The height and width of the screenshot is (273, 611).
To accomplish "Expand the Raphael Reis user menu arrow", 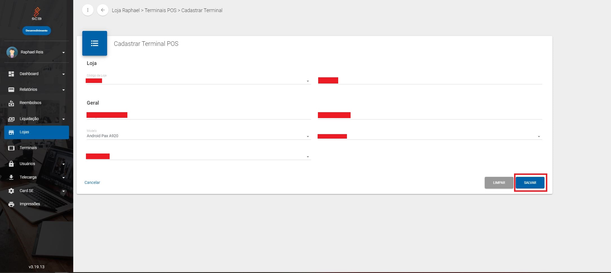I will click(63, 53).
